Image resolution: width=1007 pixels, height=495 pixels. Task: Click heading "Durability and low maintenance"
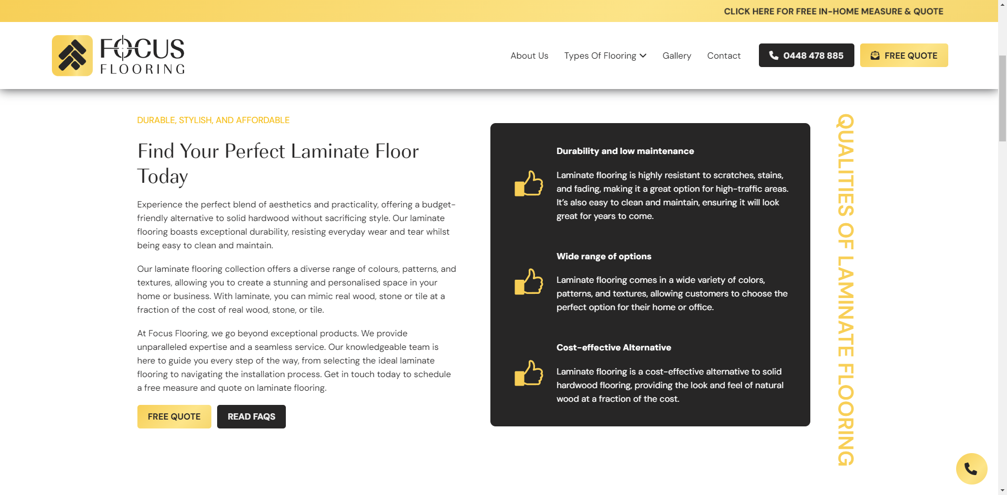click(625, 151)
